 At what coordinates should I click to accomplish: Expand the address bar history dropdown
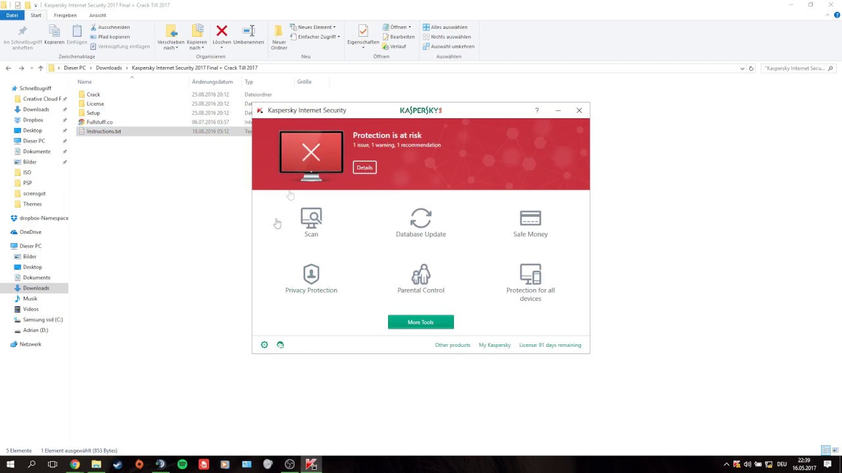pos(742,68)
